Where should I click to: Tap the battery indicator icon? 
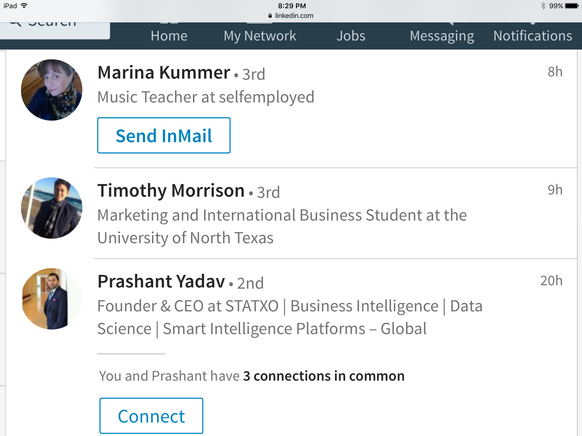[x=572, y=6]
